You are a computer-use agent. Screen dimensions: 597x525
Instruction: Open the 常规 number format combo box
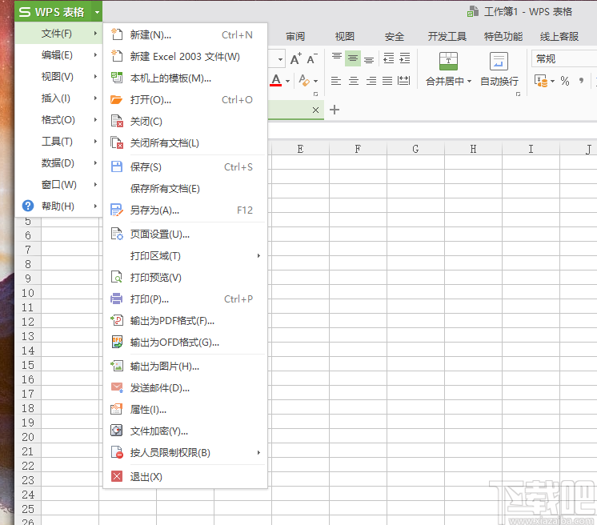tap(564, 58)
